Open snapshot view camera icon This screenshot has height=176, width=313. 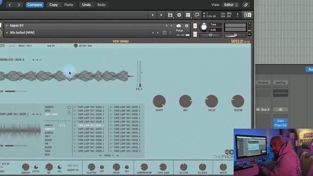179,26
